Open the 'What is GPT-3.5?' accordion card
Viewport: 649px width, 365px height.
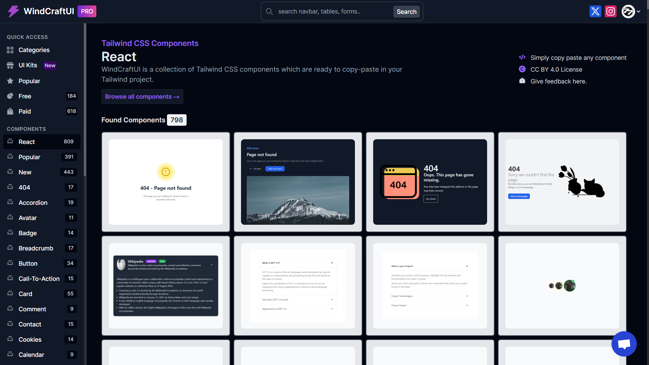pos(298,286)
